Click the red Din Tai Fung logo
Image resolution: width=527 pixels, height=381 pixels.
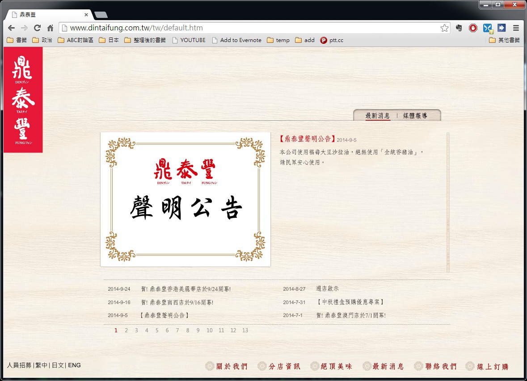(23, 100)
